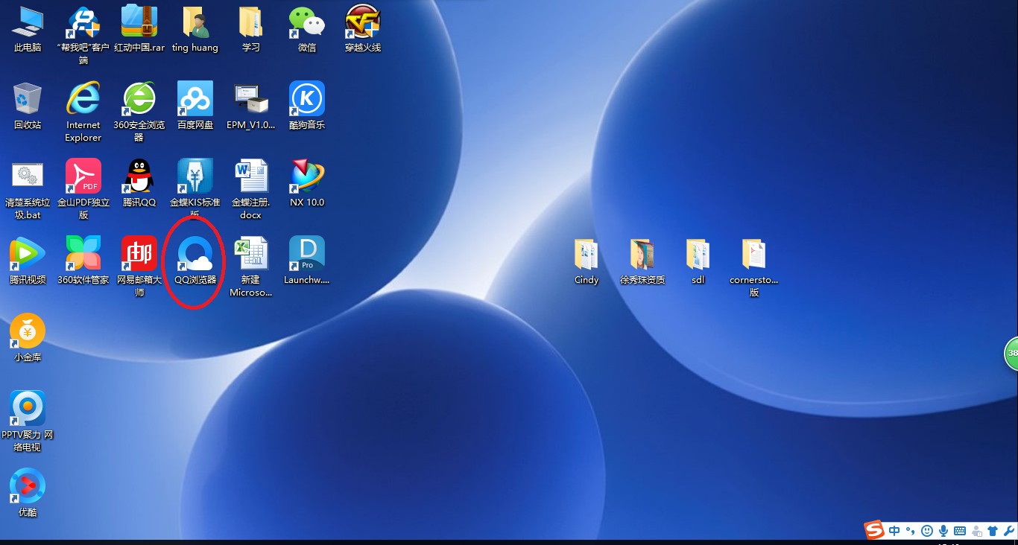
Task: Select the 徐秀珠资质 folder
Action: (642, 261)
